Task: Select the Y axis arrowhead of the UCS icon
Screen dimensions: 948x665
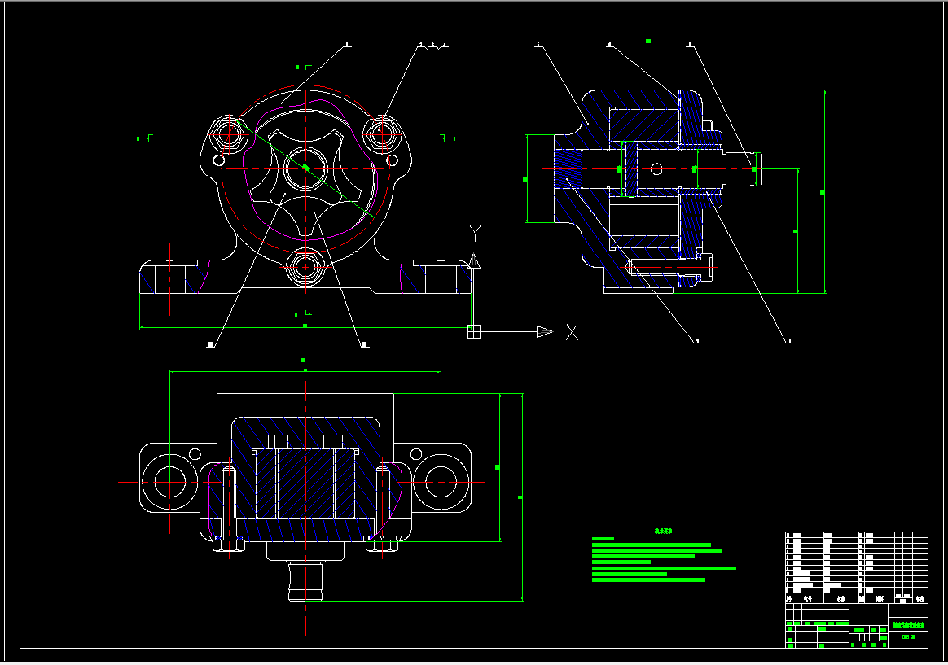Action: [x=475, y=260]
